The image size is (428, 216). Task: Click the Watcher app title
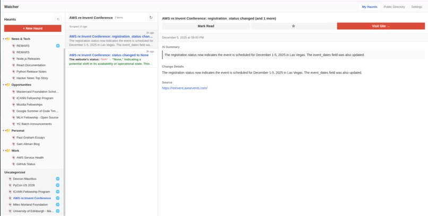[x=12, y=7]
